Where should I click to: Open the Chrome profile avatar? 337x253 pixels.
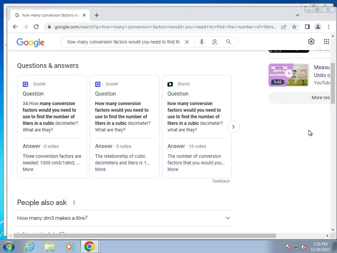[318, 27]
